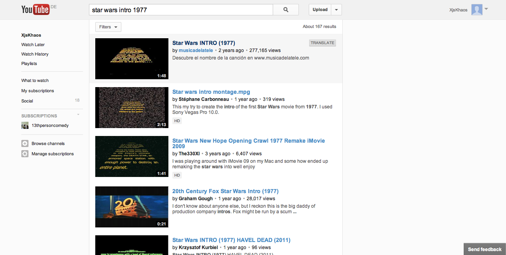Open the YouTube logo home link

click(36, 9)
